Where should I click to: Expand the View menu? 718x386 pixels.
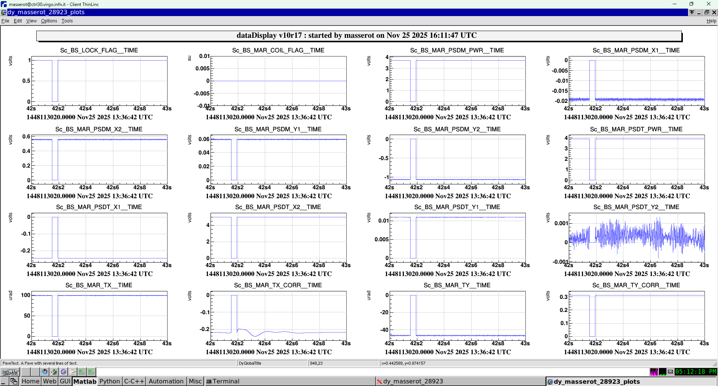[x=31, y=21]
